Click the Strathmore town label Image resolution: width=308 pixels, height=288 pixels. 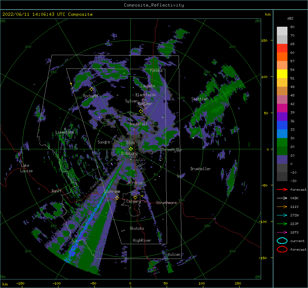(166, 203)
